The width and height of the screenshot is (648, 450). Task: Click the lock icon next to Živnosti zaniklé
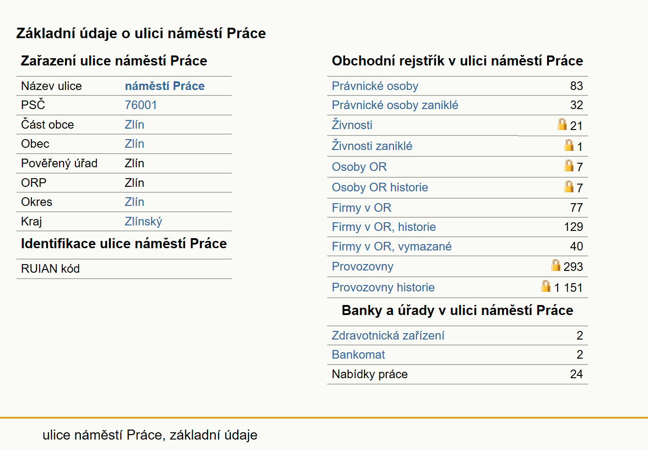click(569, 145)
